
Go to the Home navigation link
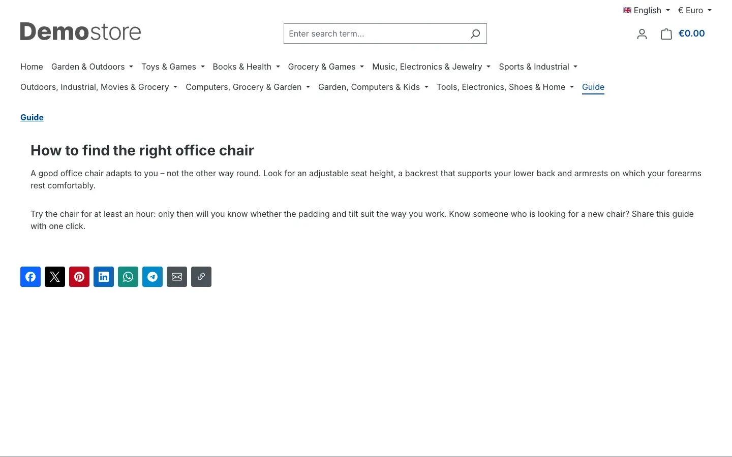pos(32,67)
